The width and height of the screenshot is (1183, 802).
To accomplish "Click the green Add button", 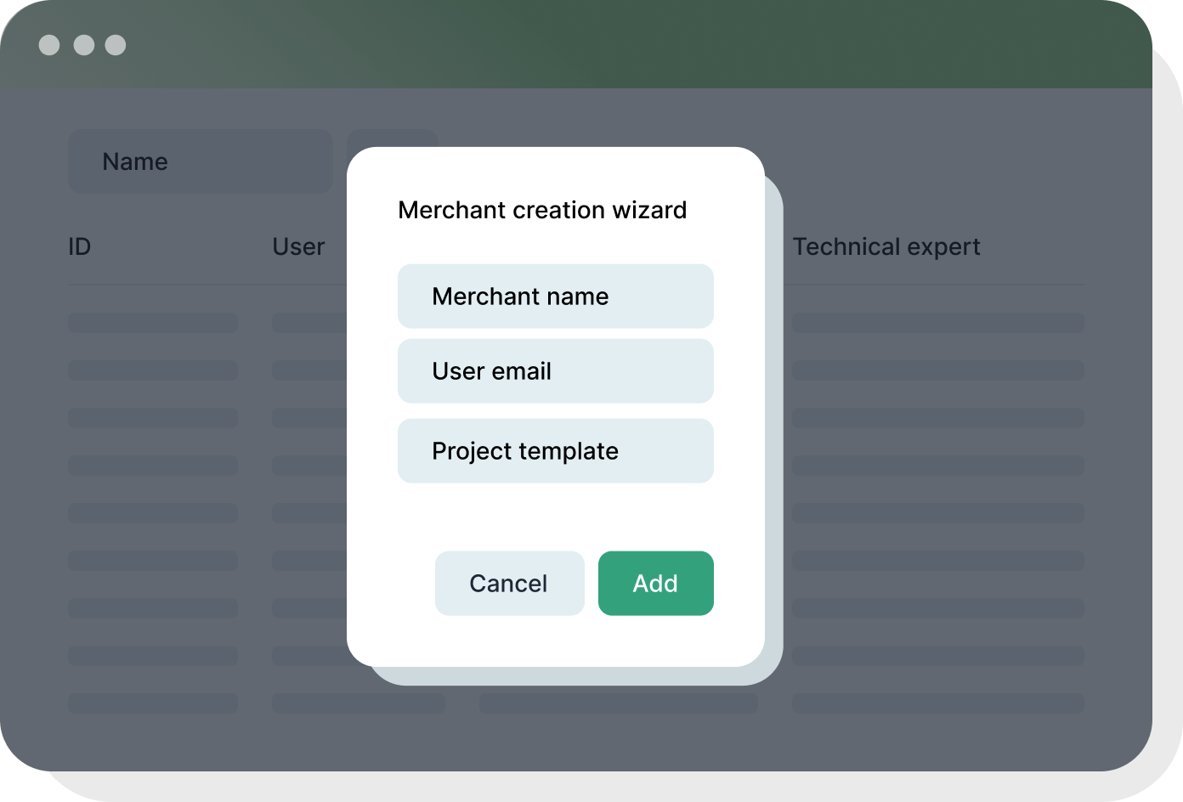I will (656, 583).
